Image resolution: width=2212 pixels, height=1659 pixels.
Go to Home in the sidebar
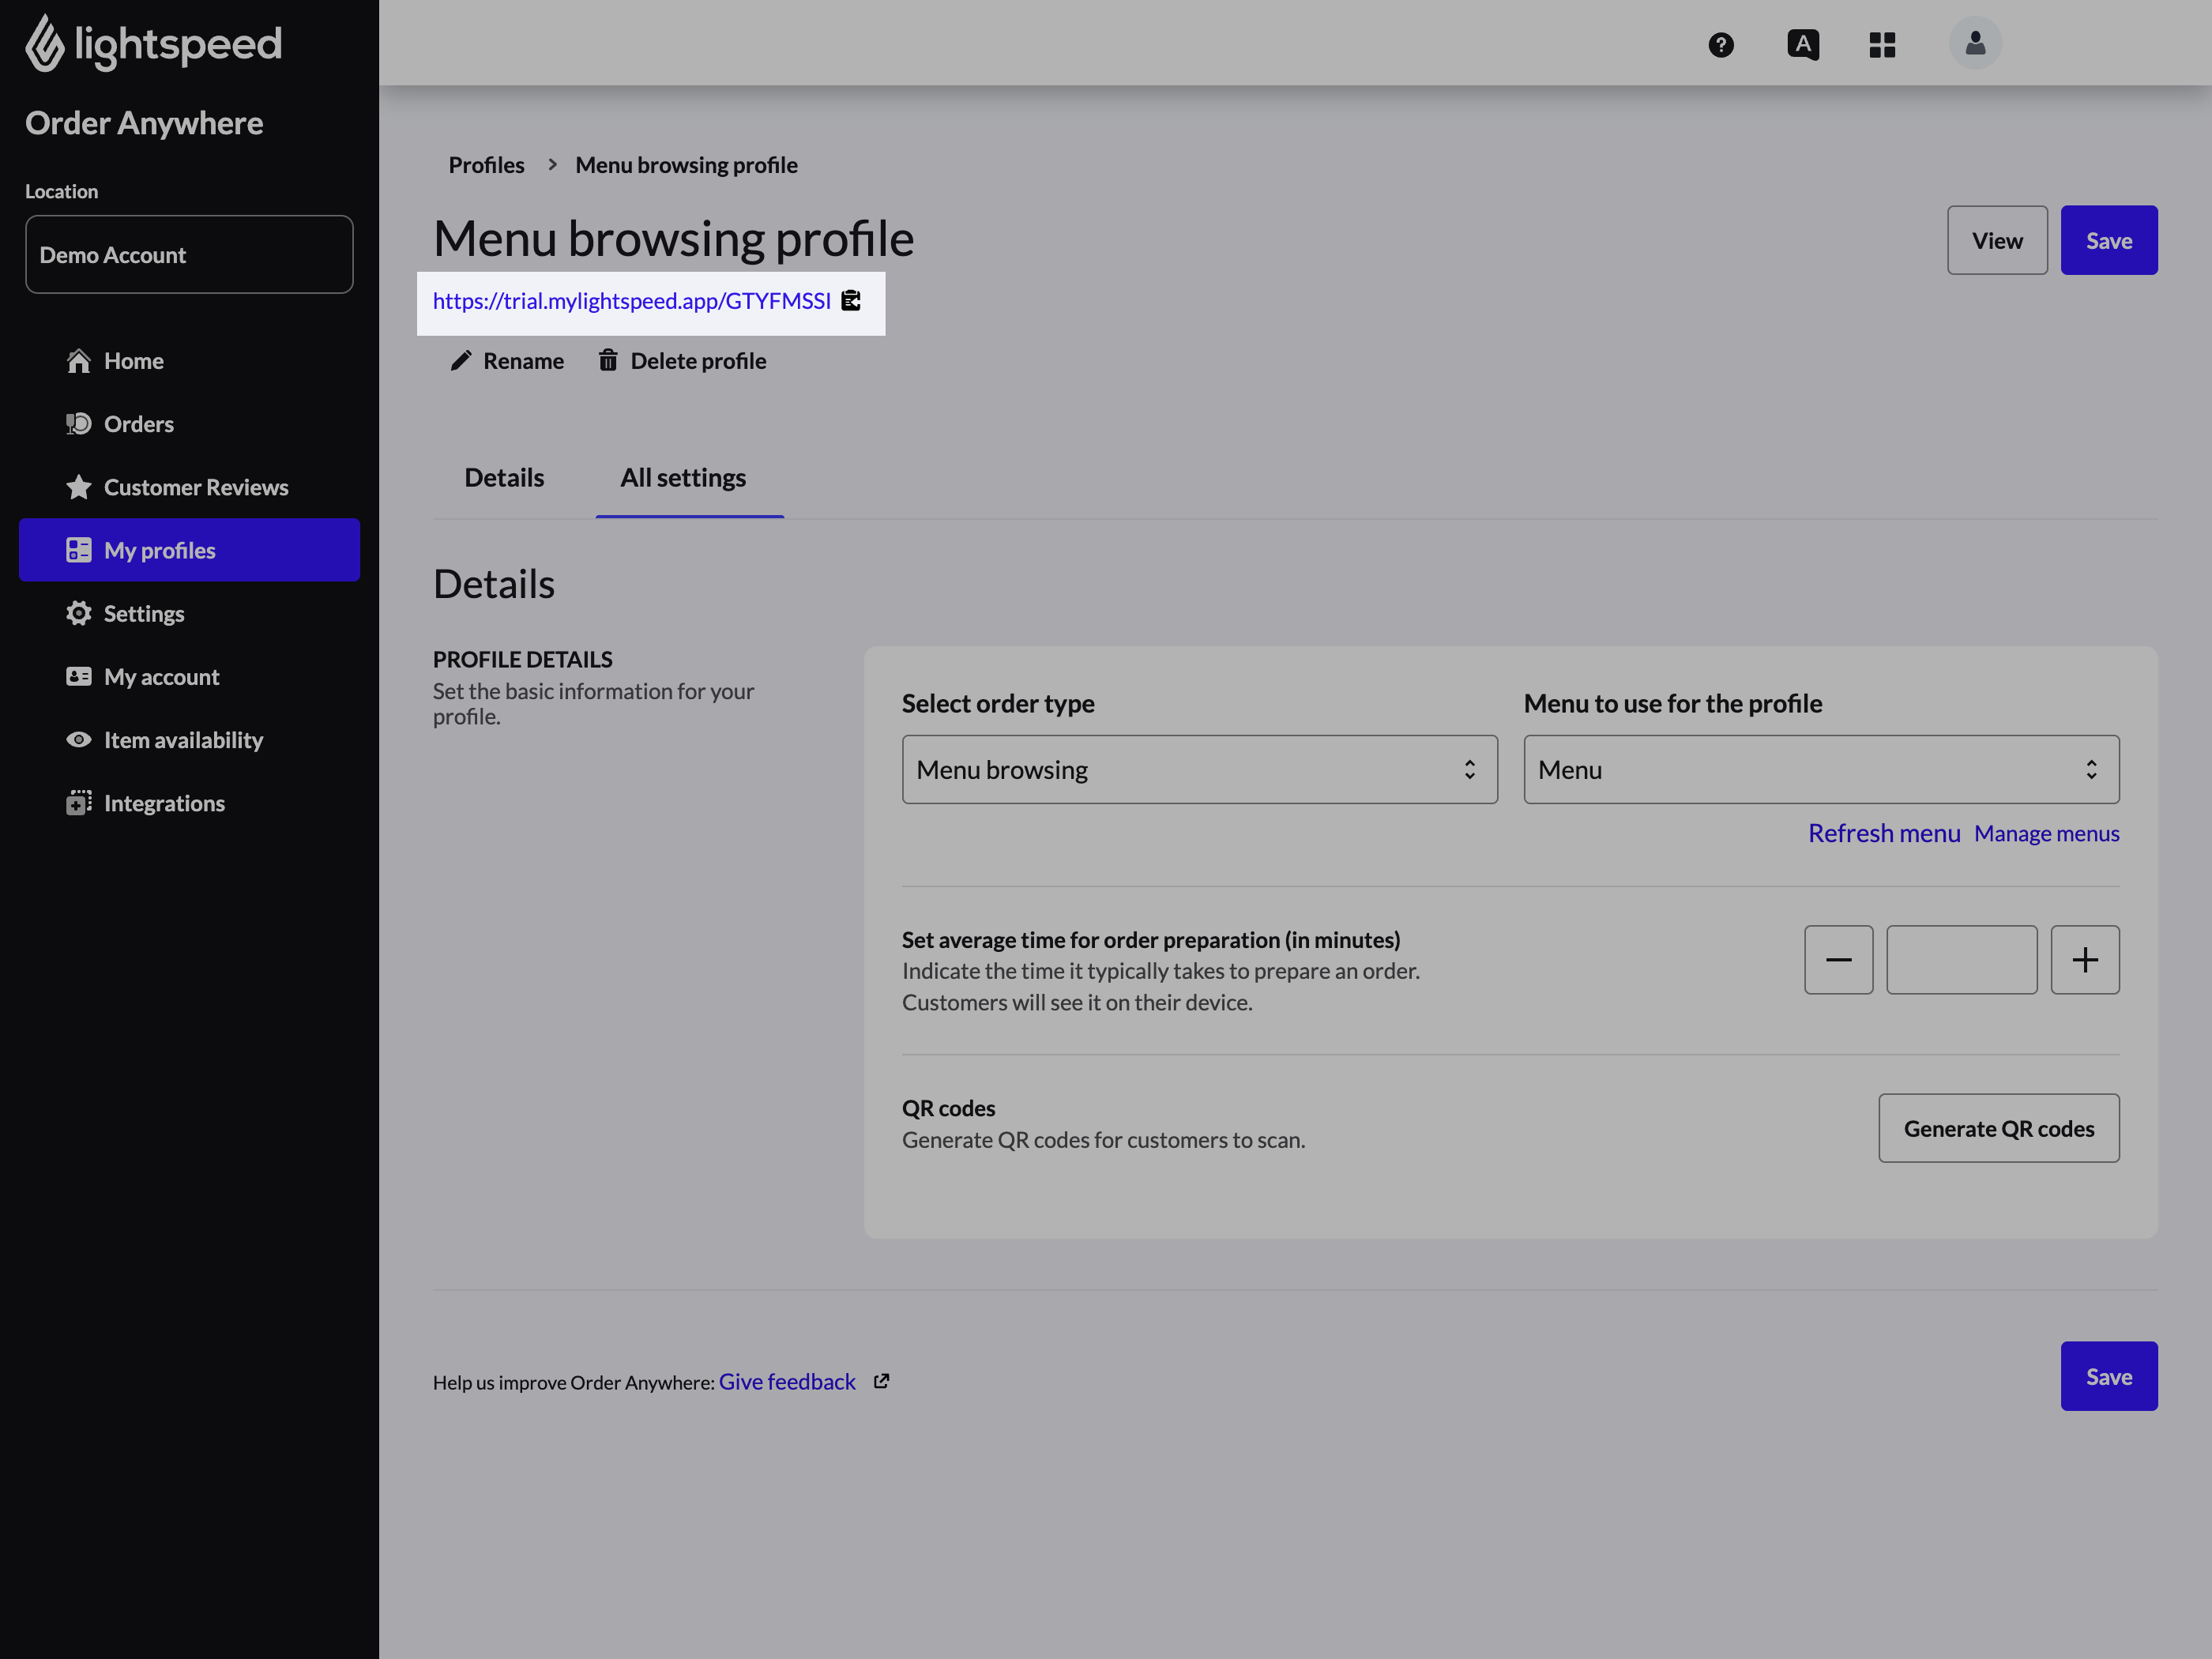pos(189,361)
